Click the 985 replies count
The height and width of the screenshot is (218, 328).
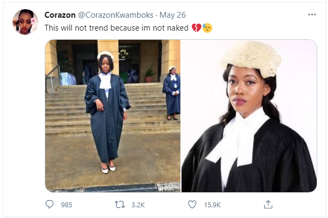[66, 205]
